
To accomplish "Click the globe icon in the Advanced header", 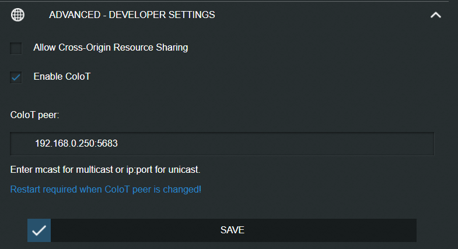I will click(x=18, y=15).
